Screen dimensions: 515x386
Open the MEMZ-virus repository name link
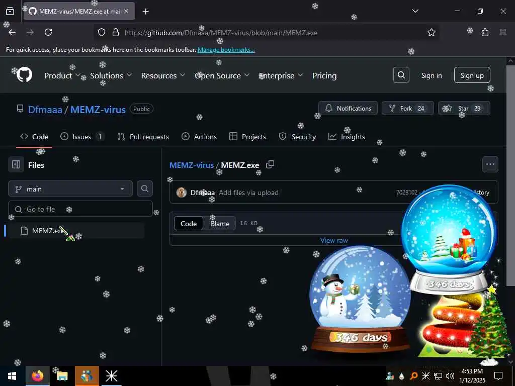(x=98, y=110)
